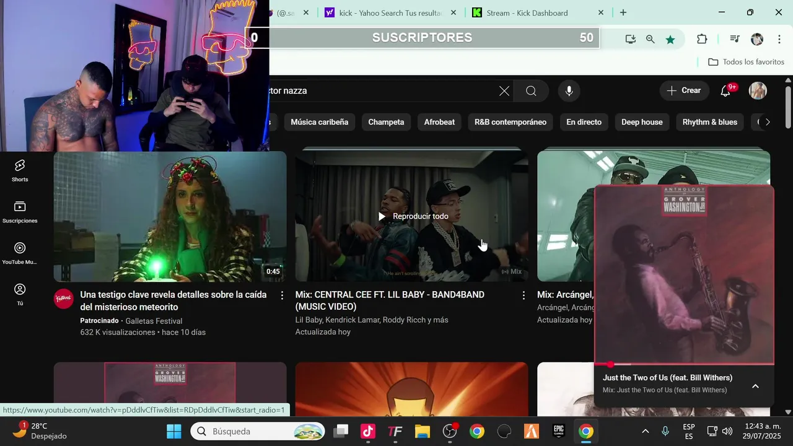Click the Windows Búsqueda search box
Image resolution: width=793 pixels, height=446 pixels.
point(258,431)
